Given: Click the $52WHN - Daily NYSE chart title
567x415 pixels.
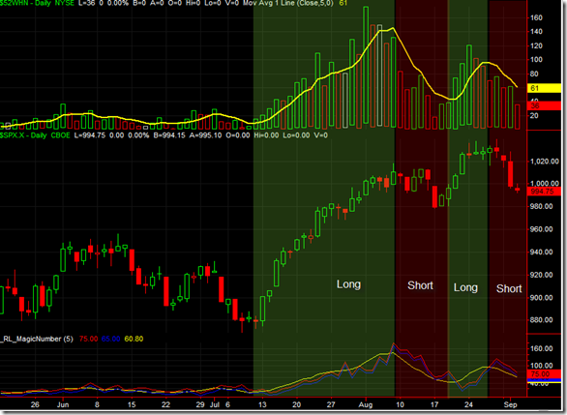Looking at the screenshot, I should point(37,3).
